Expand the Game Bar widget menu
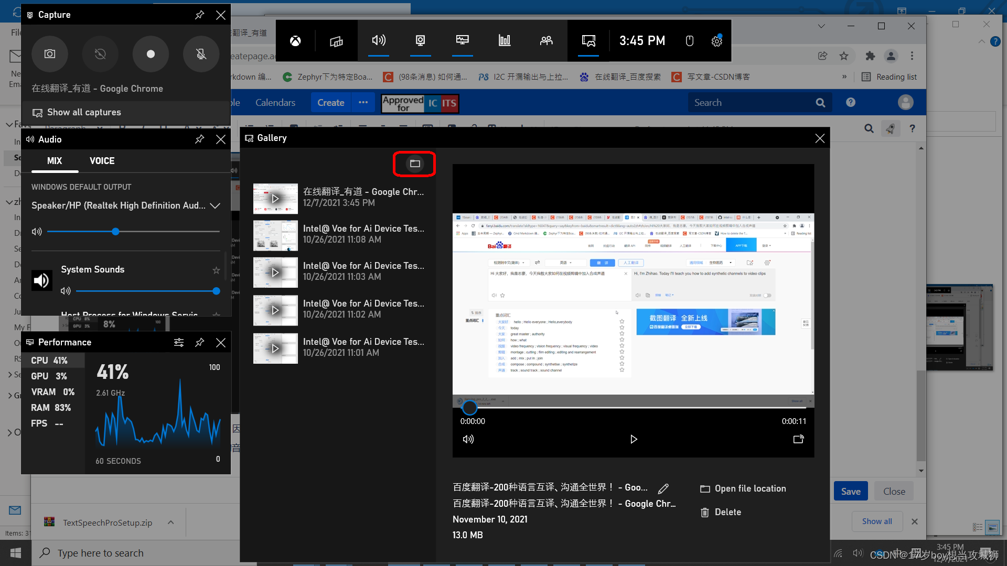This screenshot has height=566, width=1007. [336, 41]
